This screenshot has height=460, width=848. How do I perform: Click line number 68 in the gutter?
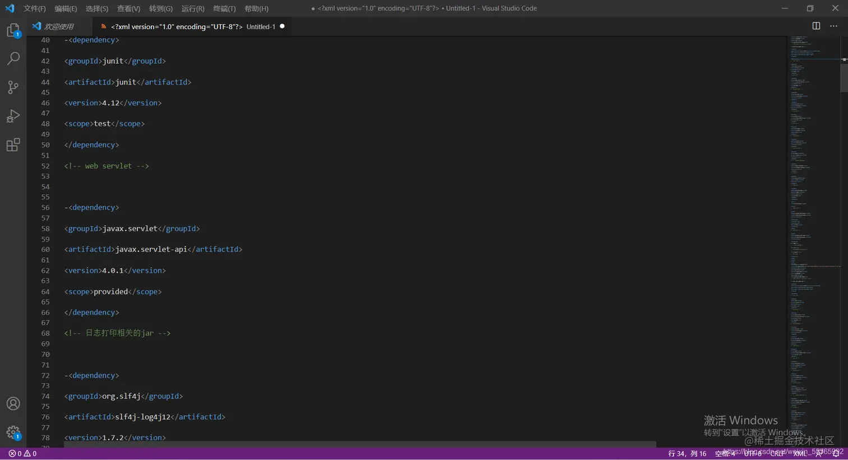pos(45,333)
